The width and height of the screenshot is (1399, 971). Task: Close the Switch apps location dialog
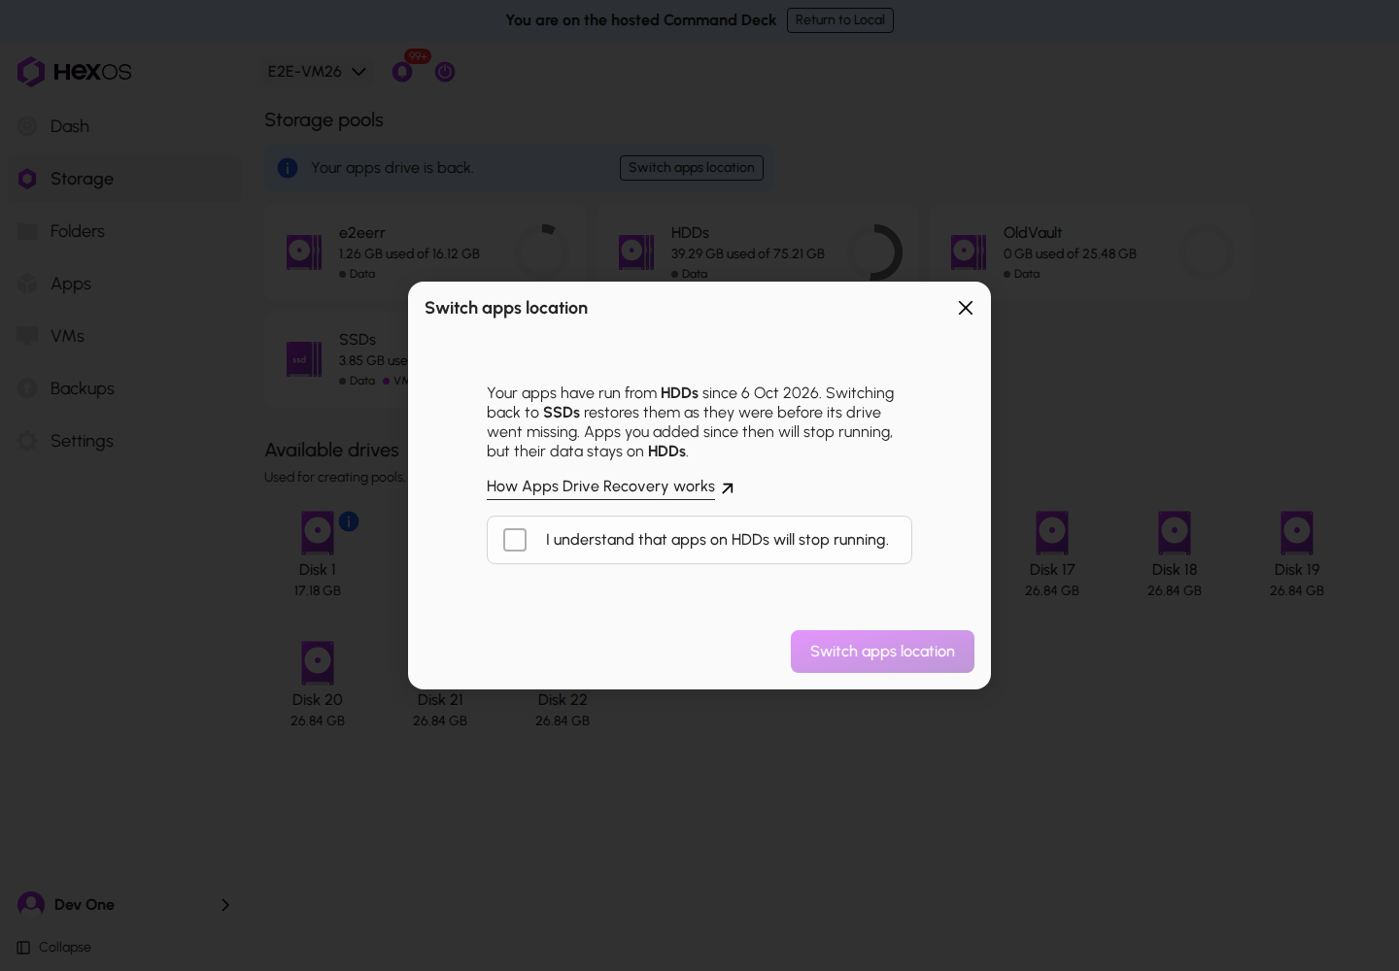coord(966,308)
